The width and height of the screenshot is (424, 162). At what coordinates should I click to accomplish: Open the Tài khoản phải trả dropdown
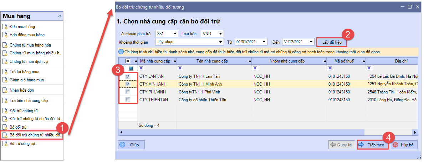(175, 34)
